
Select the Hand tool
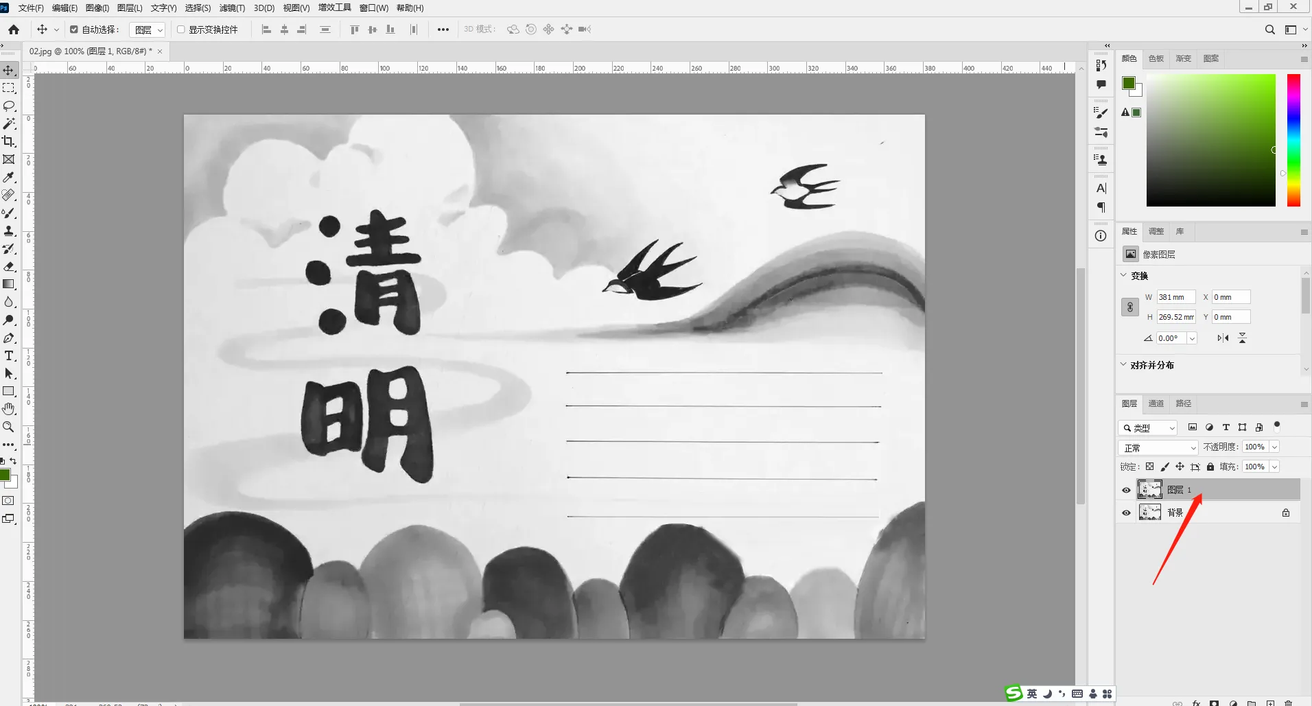9,409
